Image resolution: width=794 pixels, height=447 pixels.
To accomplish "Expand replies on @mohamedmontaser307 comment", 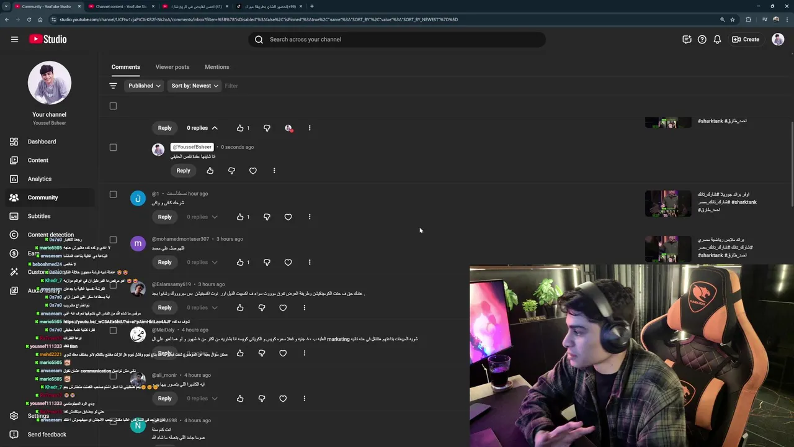I will (x=202, y=262).
